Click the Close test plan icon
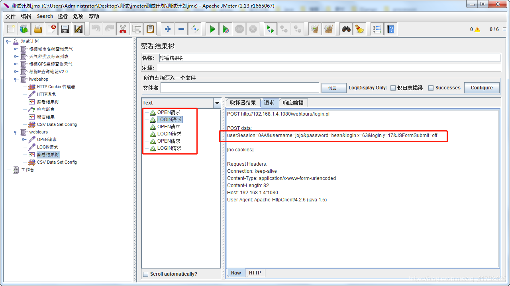The image size is (510, 286). (51, 29)
